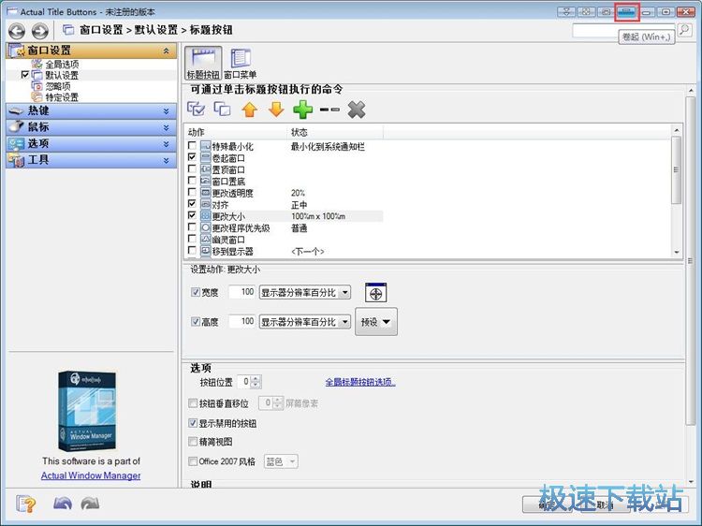The width and height of the screenshot is (702, 526).
Task: Click the copy action toolbar icon
Action: [223, 109]
